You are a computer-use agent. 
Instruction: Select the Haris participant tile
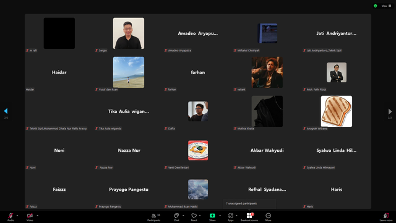(x=337, y=190)
